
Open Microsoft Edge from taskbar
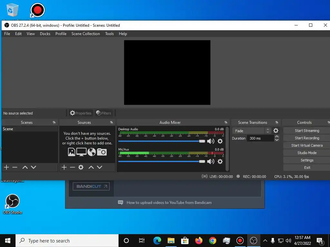tap(157, 241)
